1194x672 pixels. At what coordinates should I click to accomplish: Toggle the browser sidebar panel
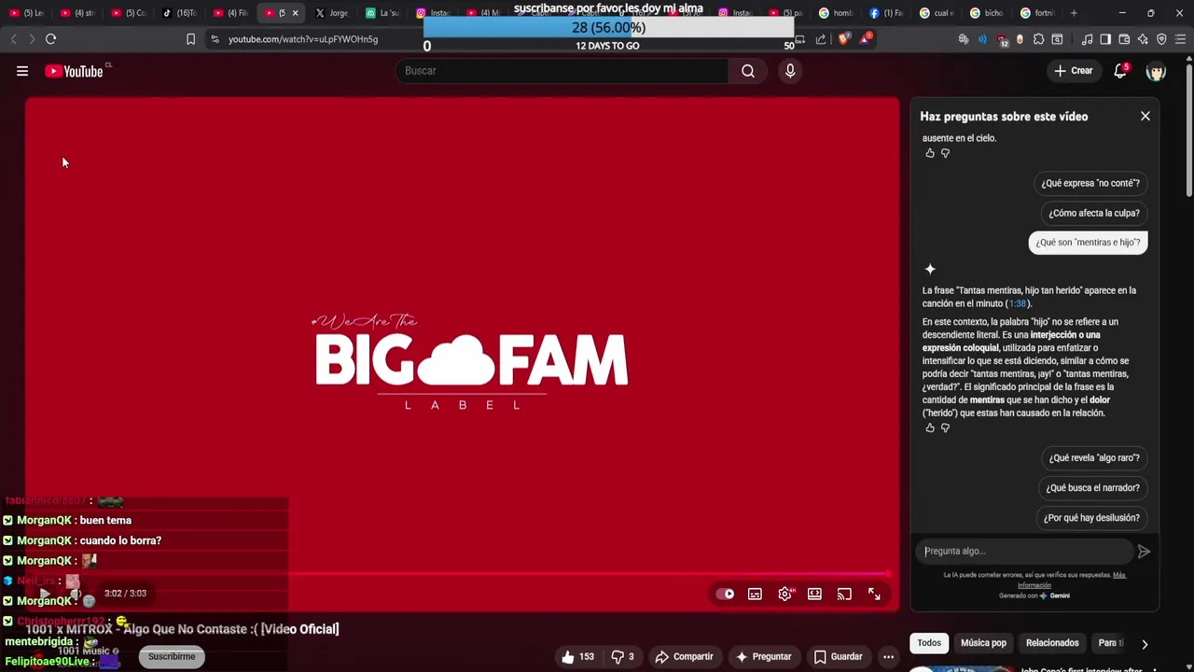1105,39
